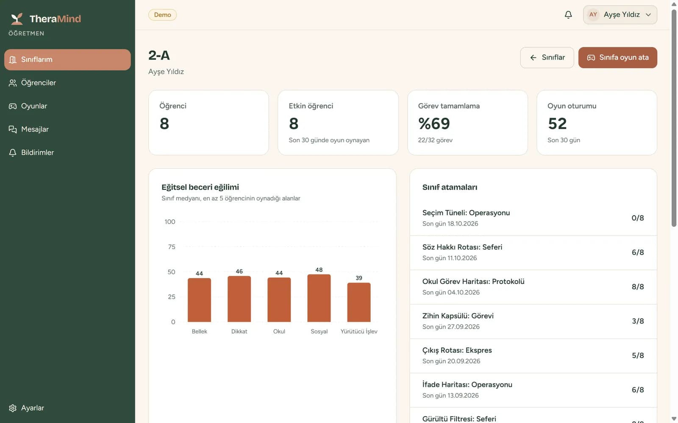This screenshot has width=678, height=423.
Task: Click the Dikkat bar in chart
Action: click(x=239, y=299)
